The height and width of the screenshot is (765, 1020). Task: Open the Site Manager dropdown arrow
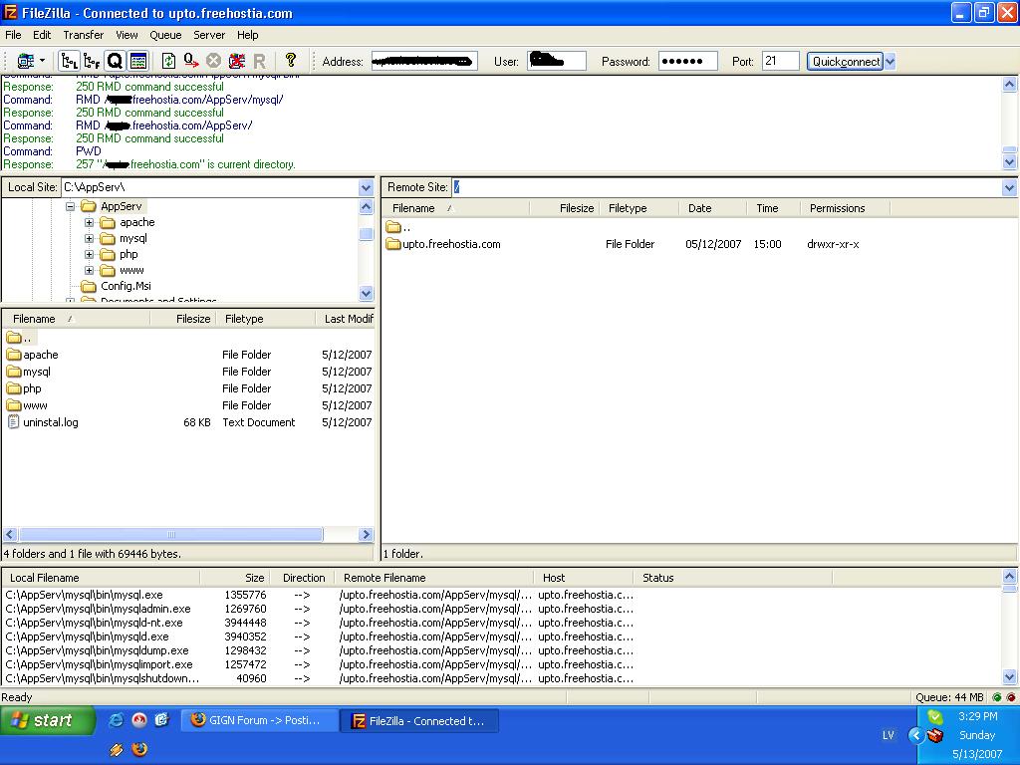click(x=42, y=61)
